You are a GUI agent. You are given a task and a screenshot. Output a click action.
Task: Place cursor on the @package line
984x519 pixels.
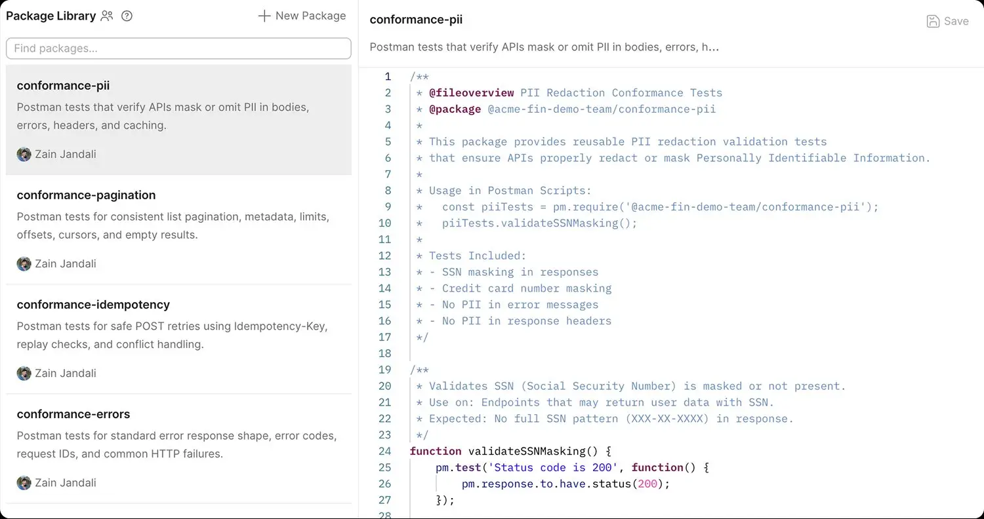(x=565, y=109)
